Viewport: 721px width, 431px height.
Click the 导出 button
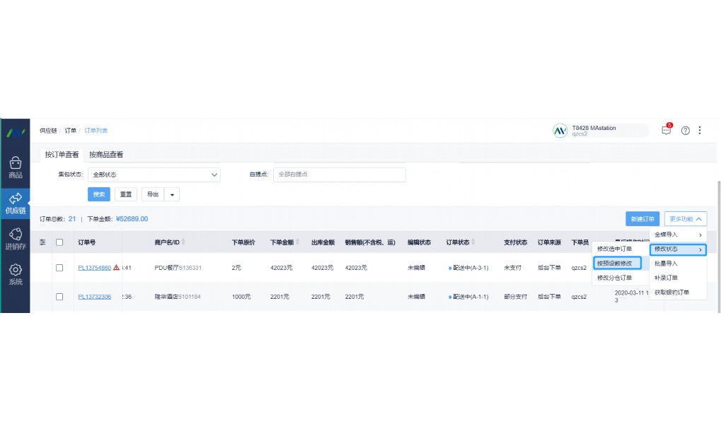click(x=153, y=194)
